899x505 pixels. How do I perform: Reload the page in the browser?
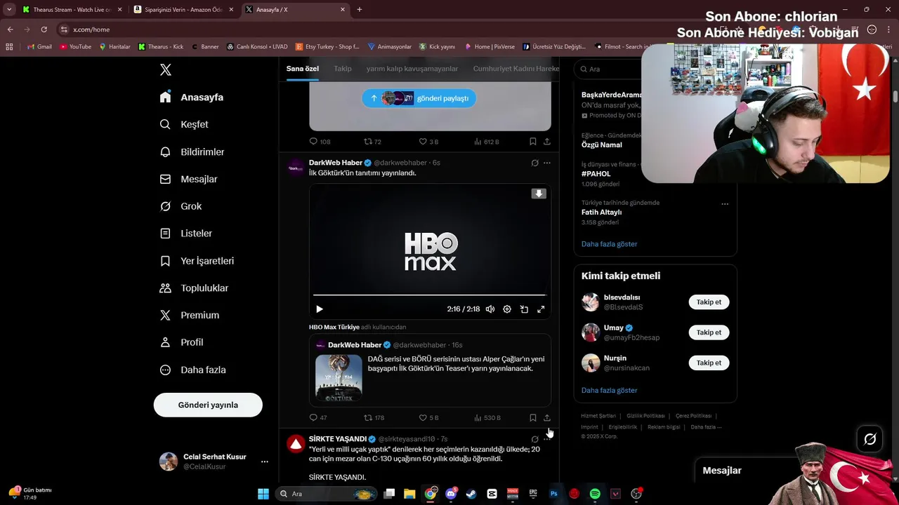tap(44, 29)
